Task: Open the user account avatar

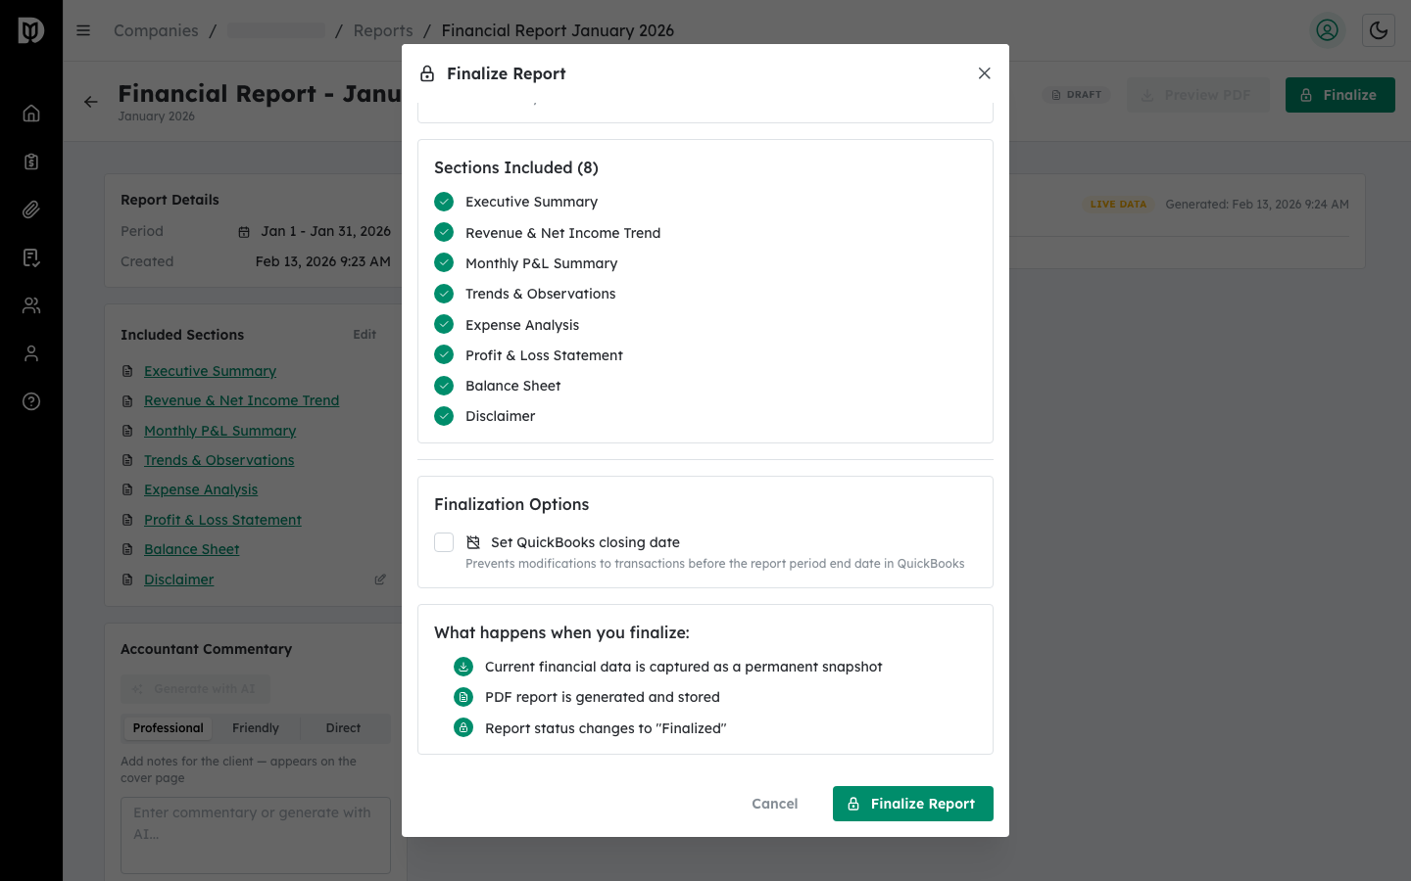Action: point(1328,30)
